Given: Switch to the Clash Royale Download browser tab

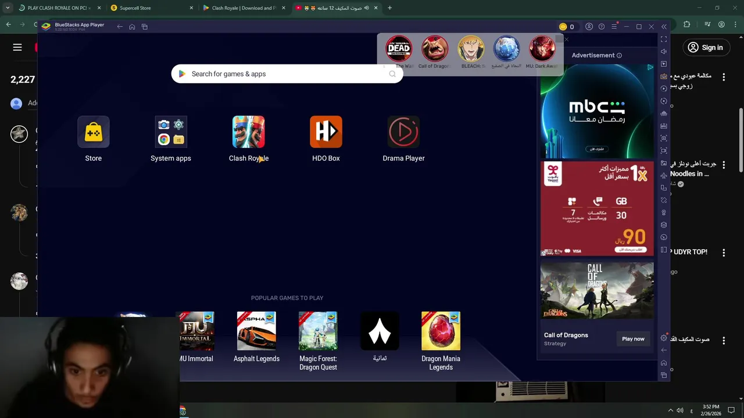Looking at the screenshot, I should click(243, 8).
